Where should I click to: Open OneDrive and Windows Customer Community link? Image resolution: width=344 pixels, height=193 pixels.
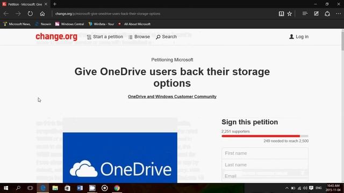click(x=172, y=96)
